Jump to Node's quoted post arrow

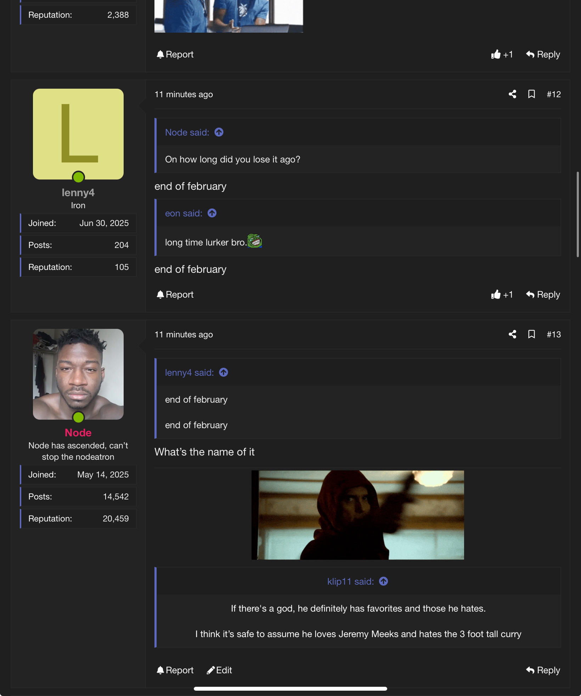[219, 132]
